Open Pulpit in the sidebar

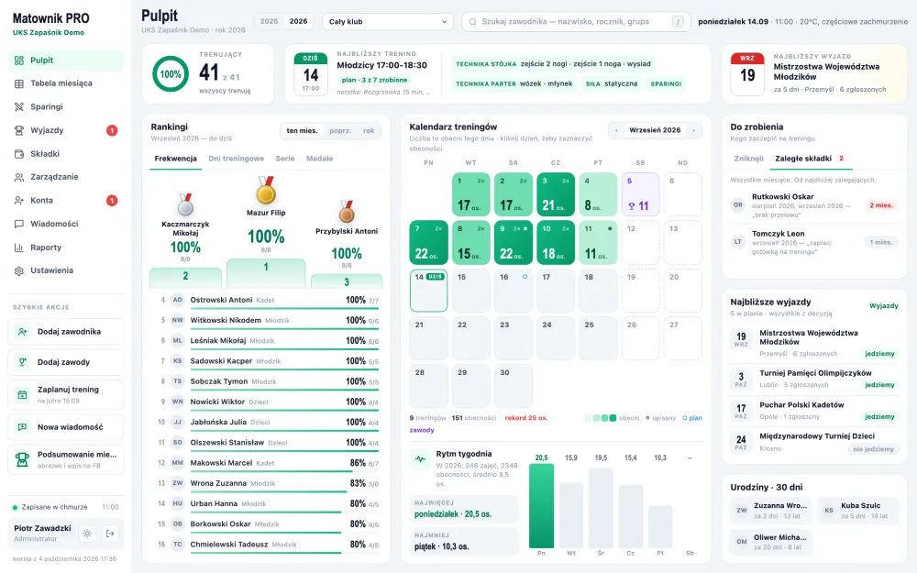65,61
